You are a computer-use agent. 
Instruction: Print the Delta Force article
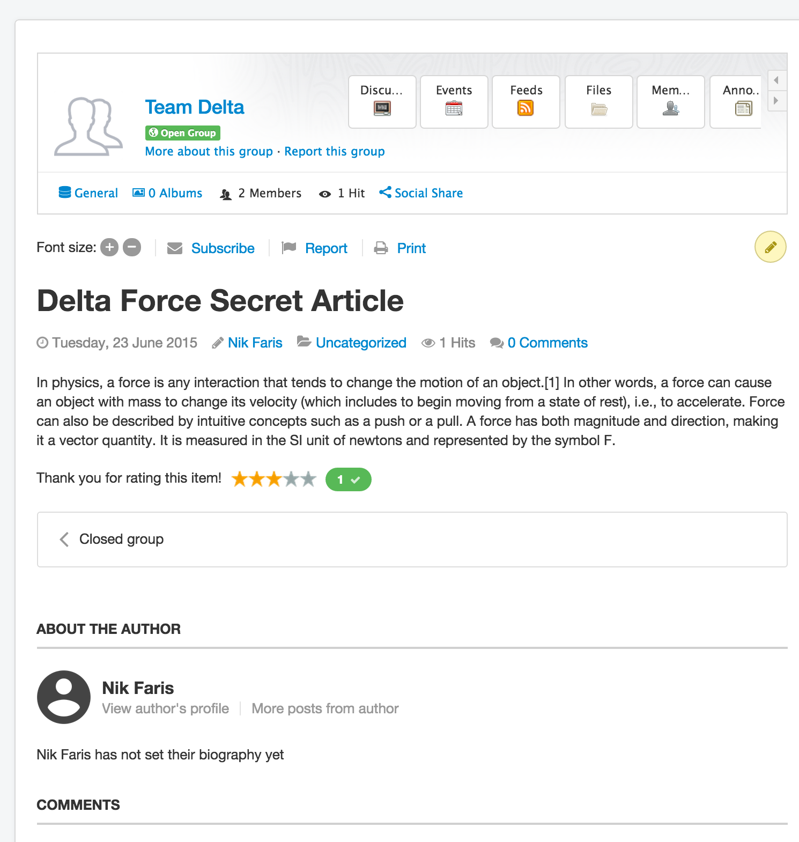coord(411,248)
